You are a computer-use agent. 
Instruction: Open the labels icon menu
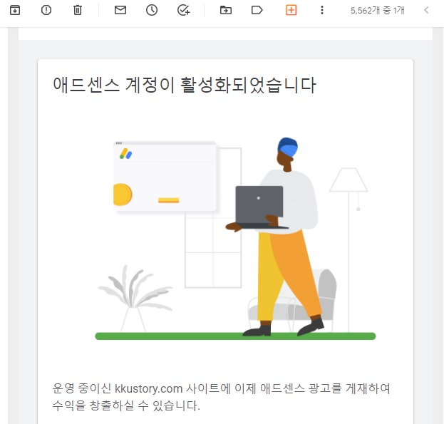(x=257, y=10)
